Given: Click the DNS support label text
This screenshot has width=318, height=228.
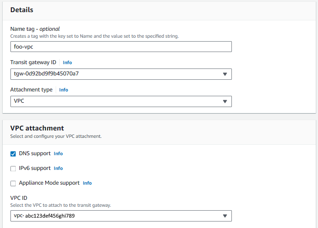Looking at the screenshot, I should [35, 153].
